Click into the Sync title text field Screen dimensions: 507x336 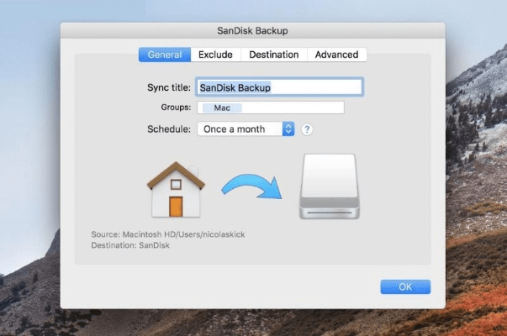point(279,87)
